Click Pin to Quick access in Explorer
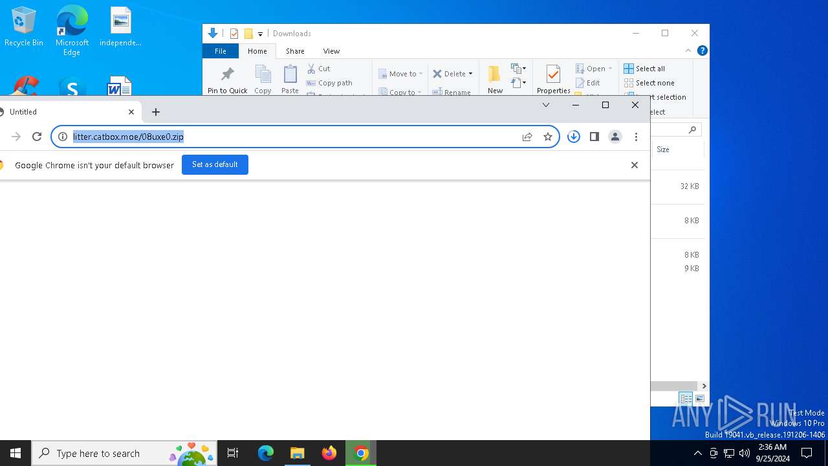The image size is (828, 466). coord(228,79)
